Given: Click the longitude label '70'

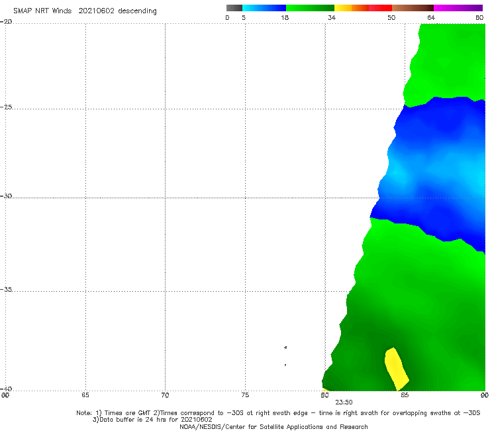Looking at the screenshot, I should coord(165,395).
